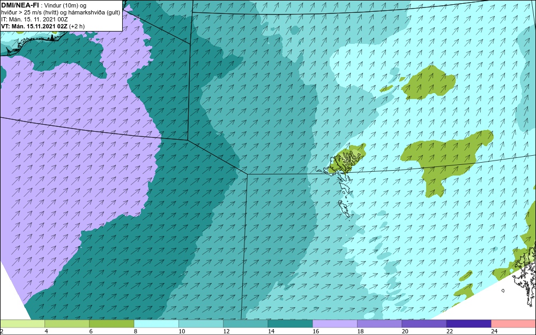Click the 2–4 m/s pale yellow-green legend swatch

[x=22, y=323]
